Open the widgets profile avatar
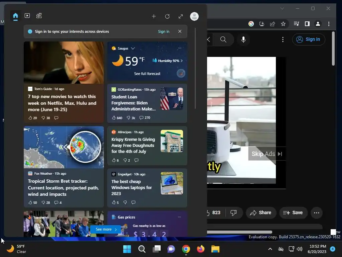This screenshot has height=257, width=342. [194, 16]
